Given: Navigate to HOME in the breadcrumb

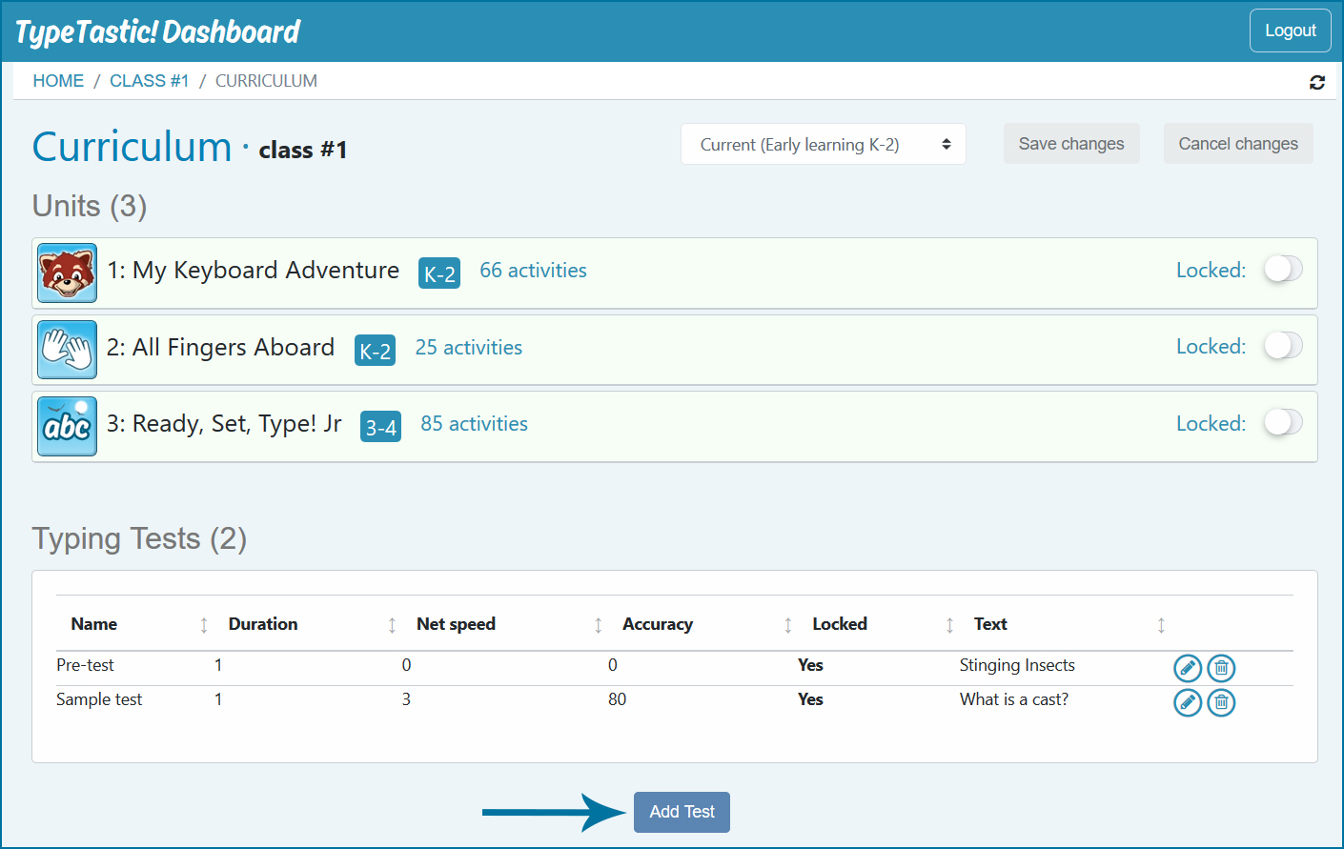Looking at the screenshot, I should [x=58, y=80].
